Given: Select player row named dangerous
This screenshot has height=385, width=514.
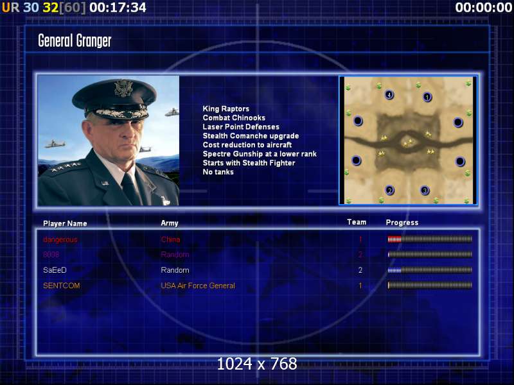Looking at the screenshot, I should click(x=258, y=239).
